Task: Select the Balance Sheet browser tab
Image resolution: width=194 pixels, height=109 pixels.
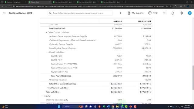Action: (x=39, y=2)
